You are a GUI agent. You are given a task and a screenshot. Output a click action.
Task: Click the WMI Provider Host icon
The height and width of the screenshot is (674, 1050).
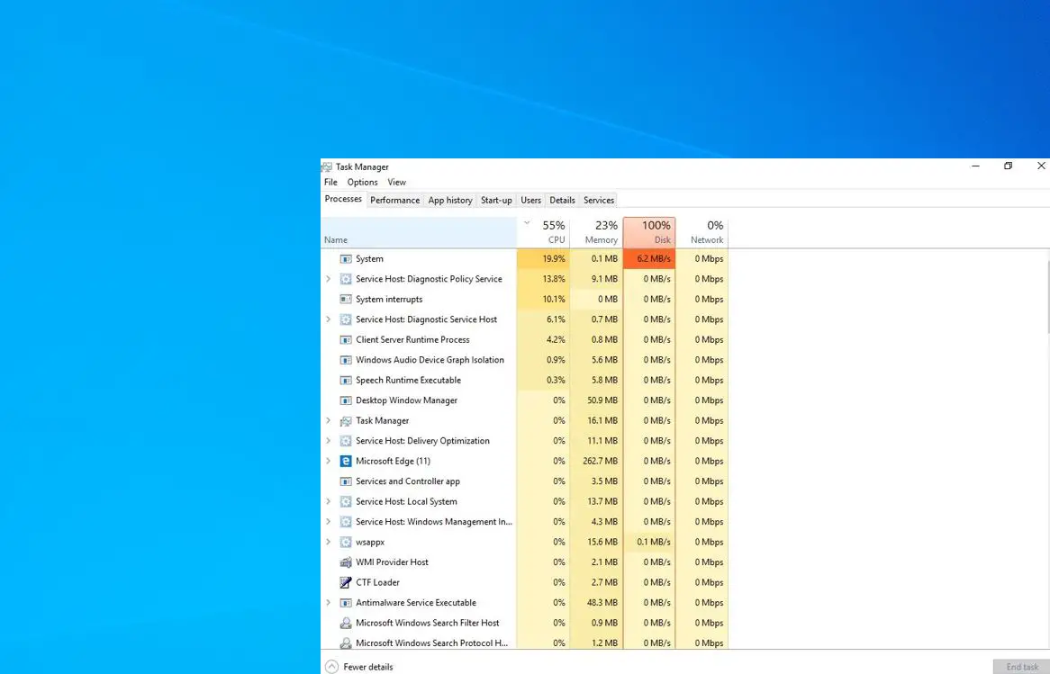[346, 562]
